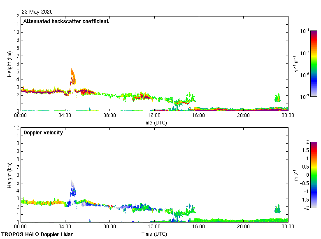Click the 10⁻⁷ tick on backscatter color bar
Image resolution: width=321 pixels, height=239 pixels.
coord(305,96)
